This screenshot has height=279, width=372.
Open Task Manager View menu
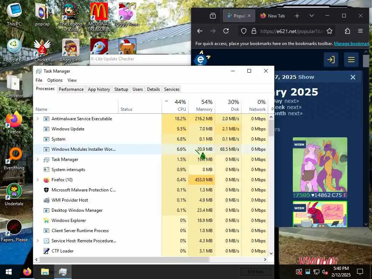coord(72,80)
